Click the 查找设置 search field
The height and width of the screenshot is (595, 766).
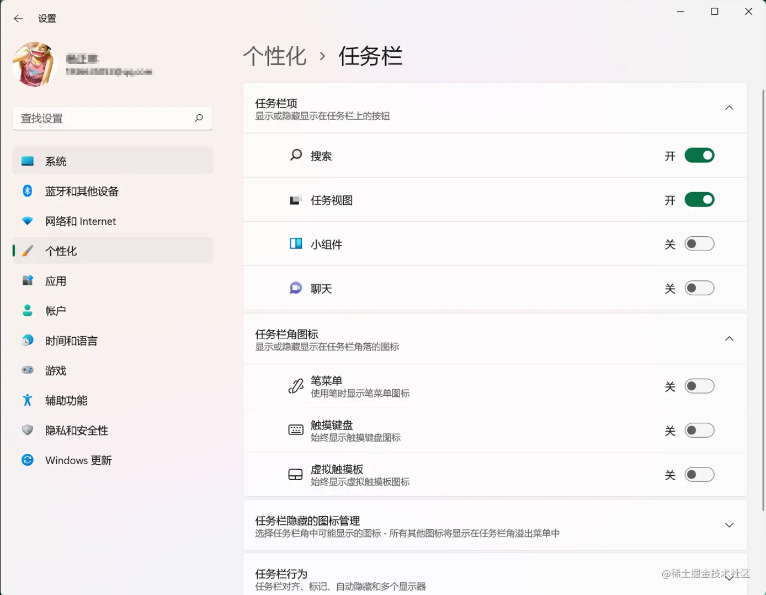click(113, 118)
